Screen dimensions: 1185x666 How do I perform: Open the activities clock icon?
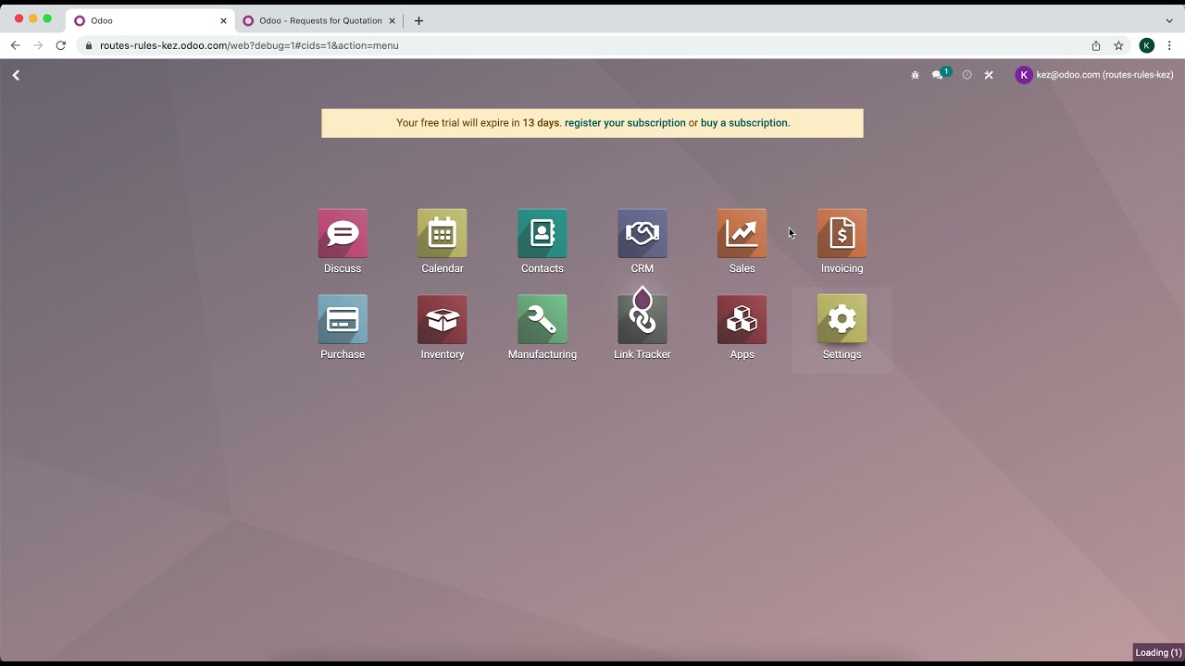pyautogui.click(x=967, y=75)
